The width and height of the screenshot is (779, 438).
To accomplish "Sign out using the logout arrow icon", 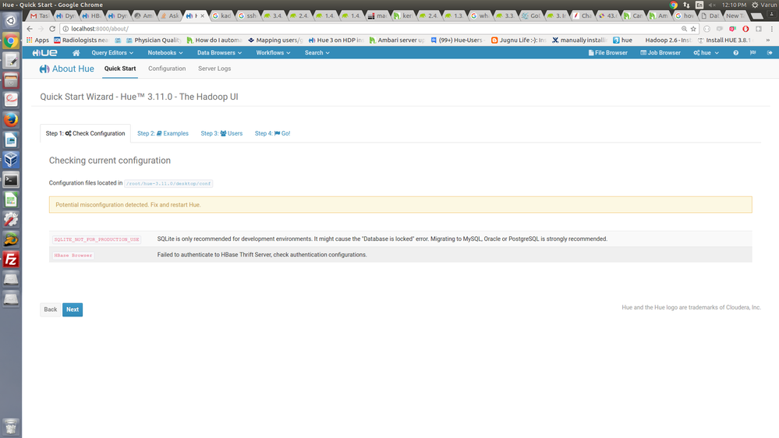I will [770, 53].
